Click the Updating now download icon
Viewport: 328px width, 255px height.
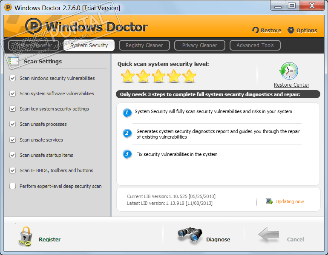(269, 201)
